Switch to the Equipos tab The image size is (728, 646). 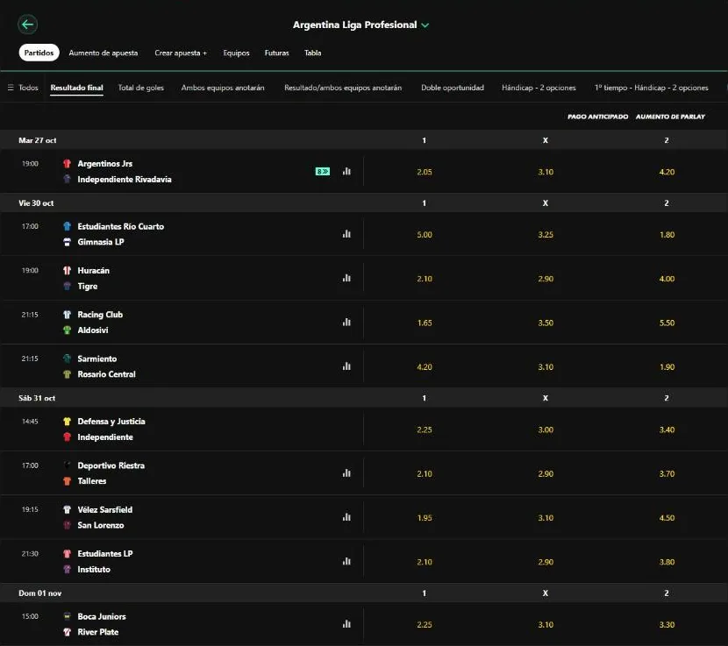[236, 53]
